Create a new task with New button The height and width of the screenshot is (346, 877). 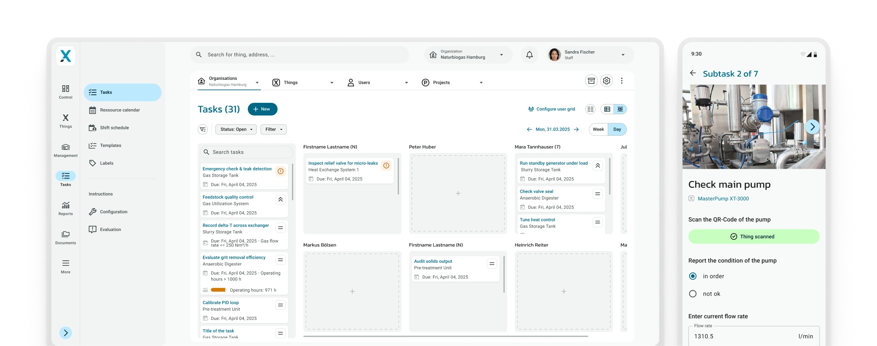click(263, 109)
